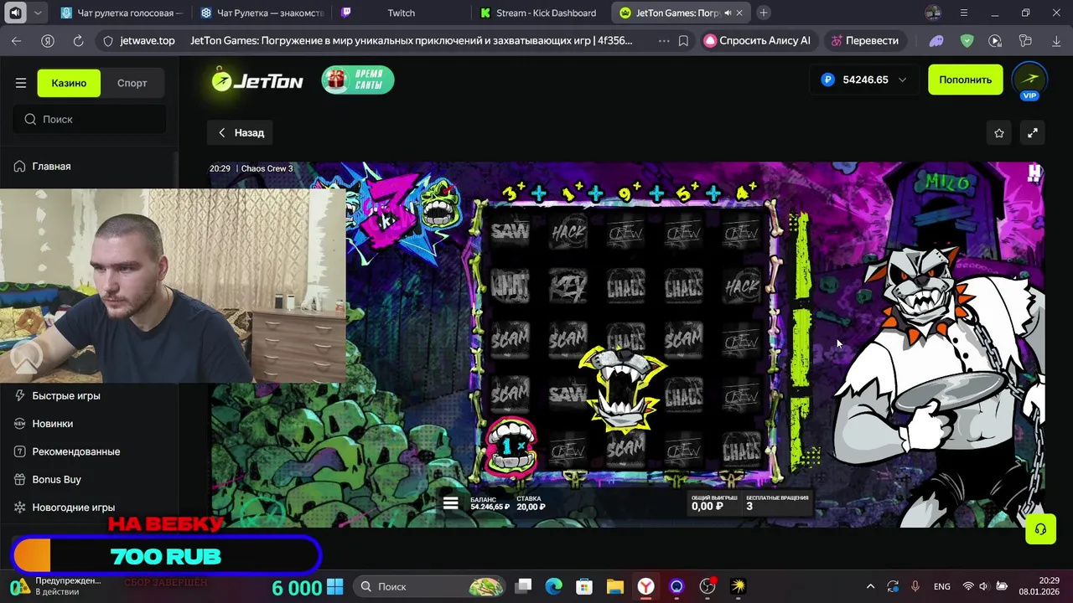Open the three-dots page options in address bar
Image resolution: width=1073 pixels, height=603 pixels.
coord(664,40)
